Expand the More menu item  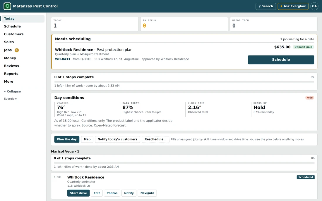[x=23, y=81]
